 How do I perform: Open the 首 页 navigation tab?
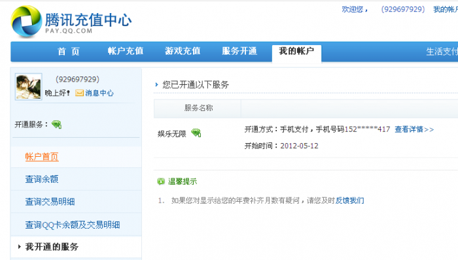click(x=69, y=52)
